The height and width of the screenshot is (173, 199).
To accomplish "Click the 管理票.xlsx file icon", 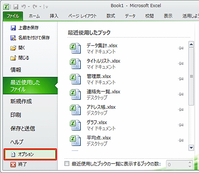I will pos(75,79).
